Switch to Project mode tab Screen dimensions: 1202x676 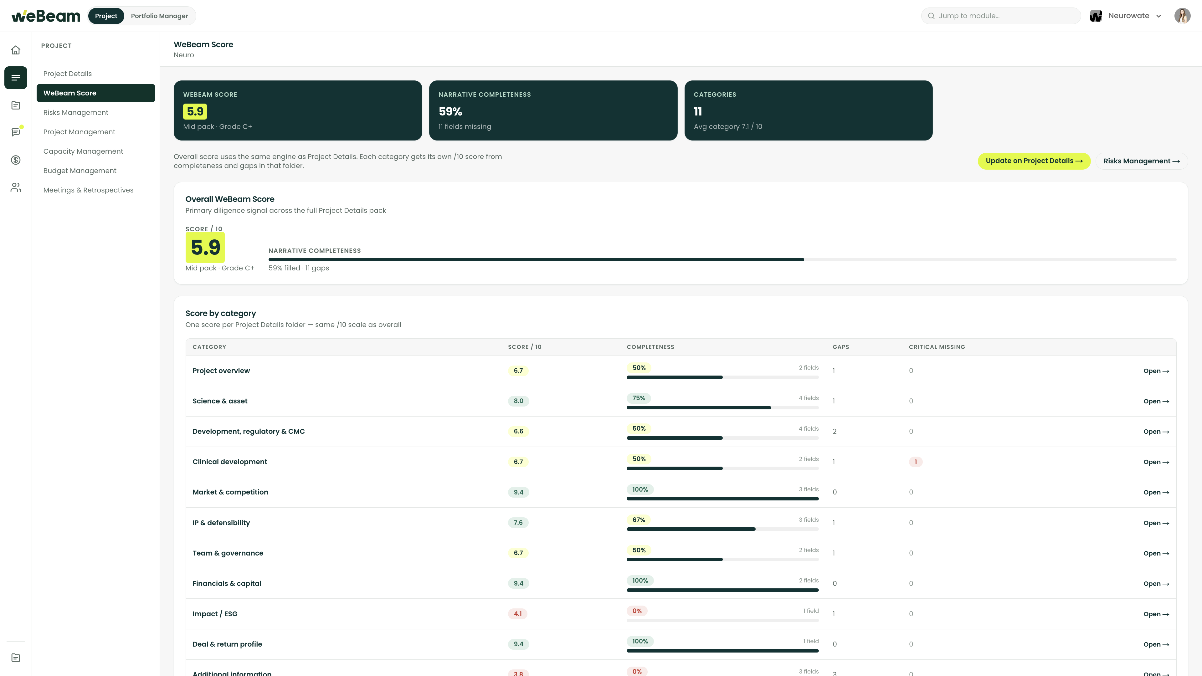[x=106, y=16]
